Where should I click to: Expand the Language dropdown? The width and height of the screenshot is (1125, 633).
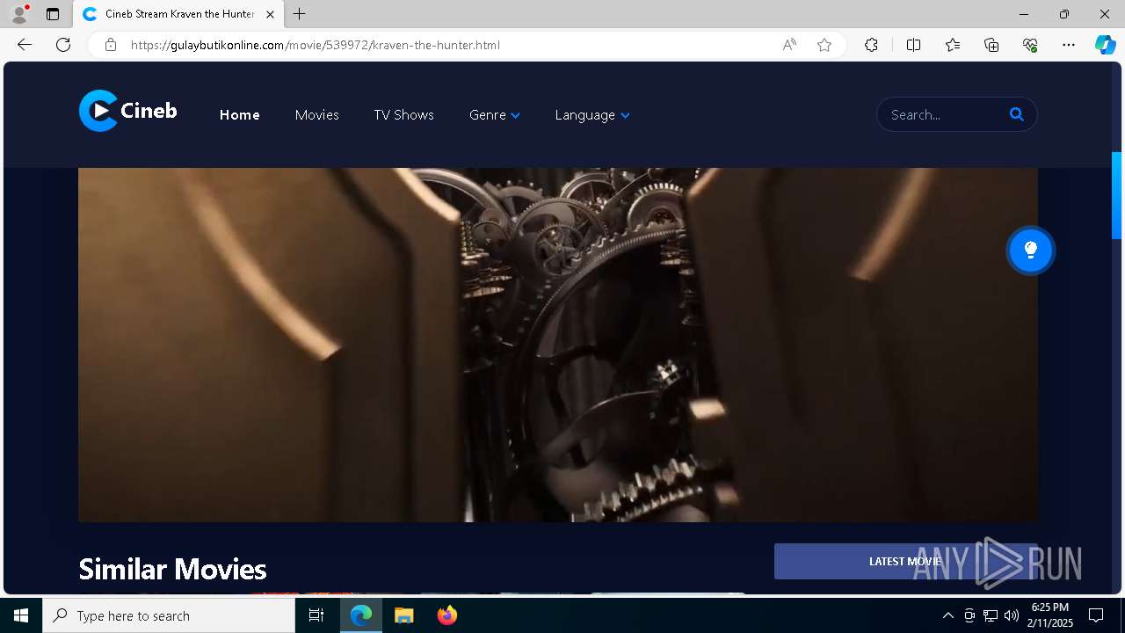coord(592,115)
